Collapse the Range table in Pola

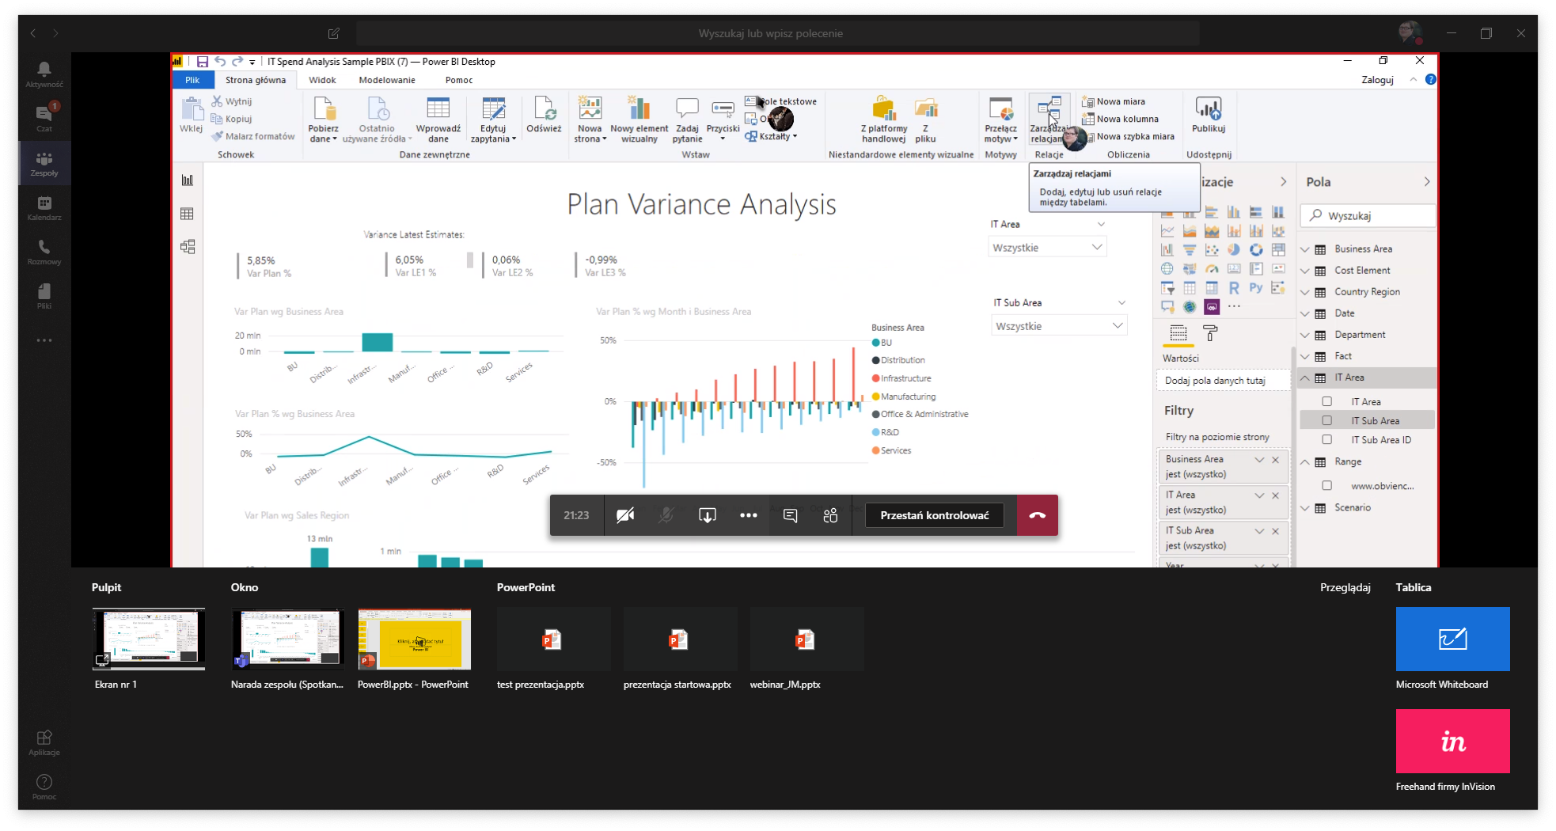pyautogui.click(x=1305, y=462)
